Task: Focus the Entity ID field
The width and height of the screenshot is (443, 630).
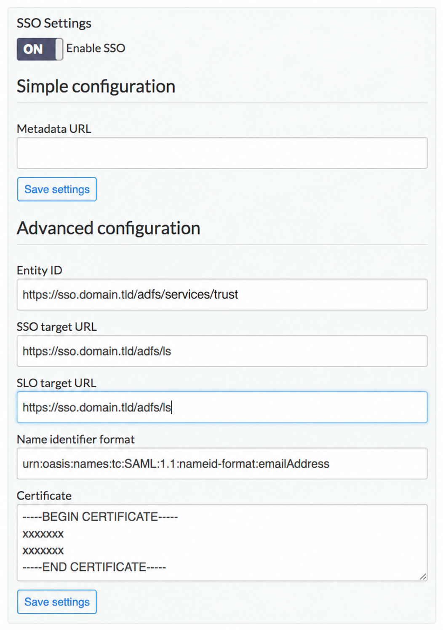Action: [222, 295]
